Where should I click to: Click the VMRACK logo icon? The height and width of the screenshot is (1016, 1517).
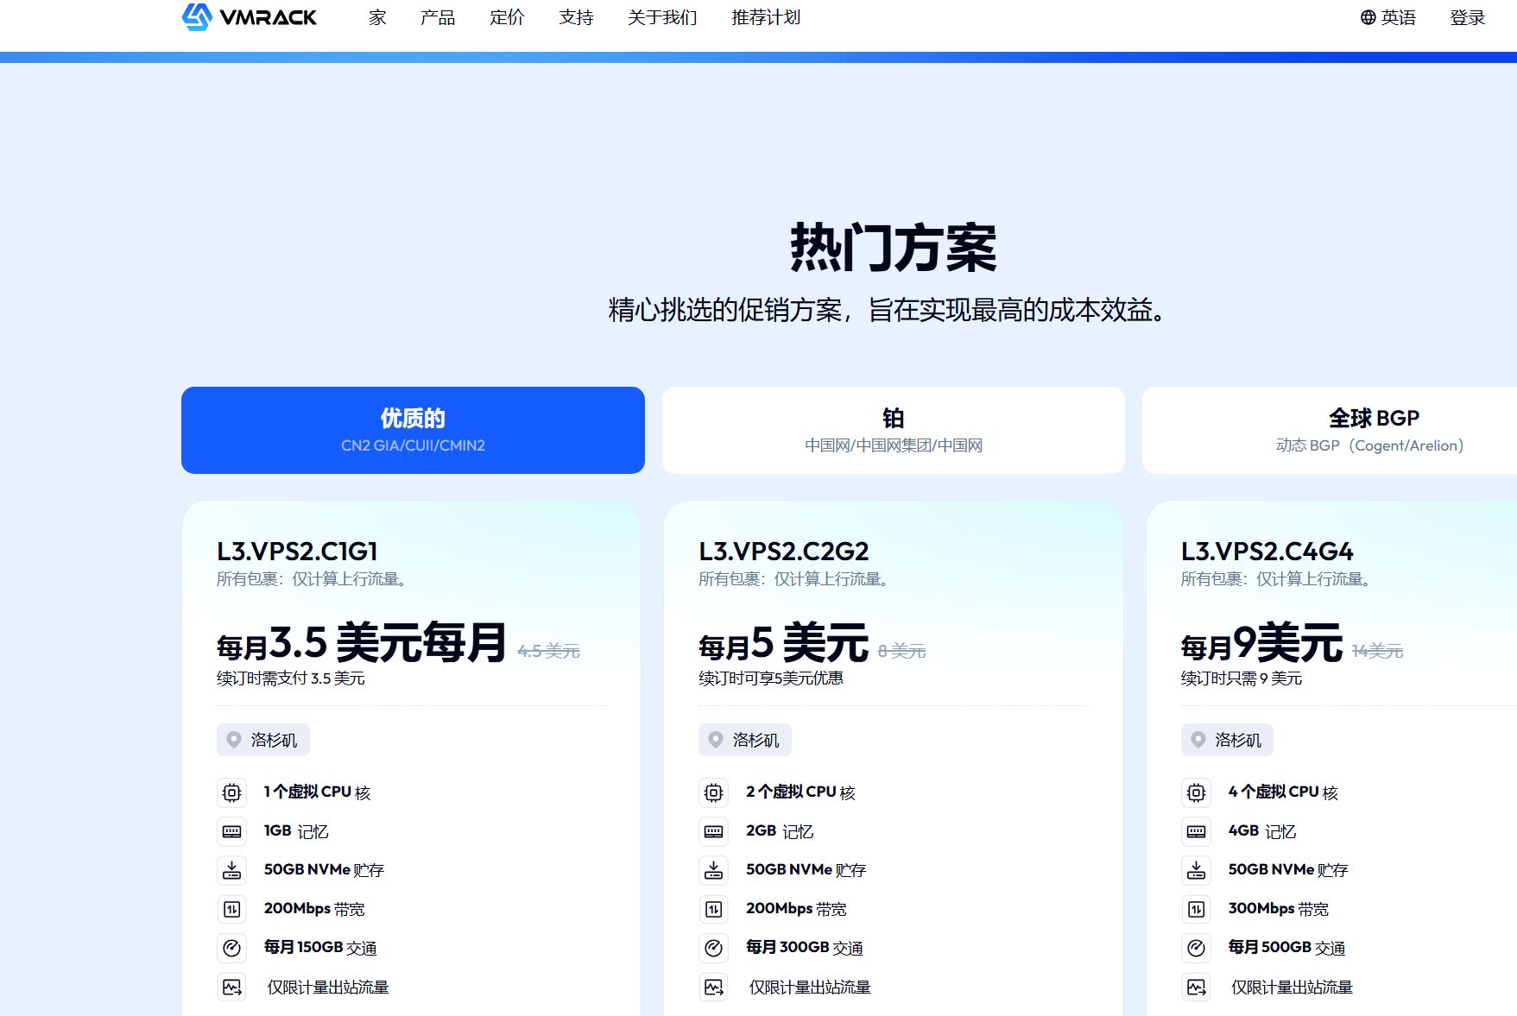(x=197, y=16)
